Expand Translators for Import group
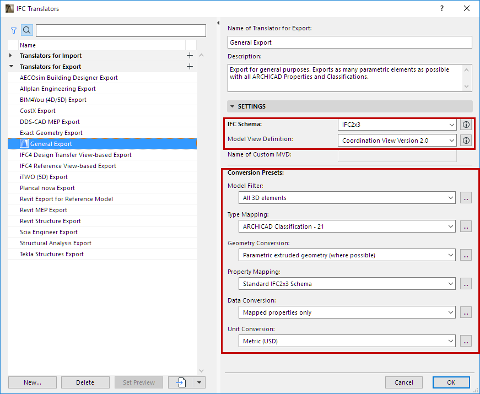480x394 pixels. pyautogui.click(x=10, y=56)
